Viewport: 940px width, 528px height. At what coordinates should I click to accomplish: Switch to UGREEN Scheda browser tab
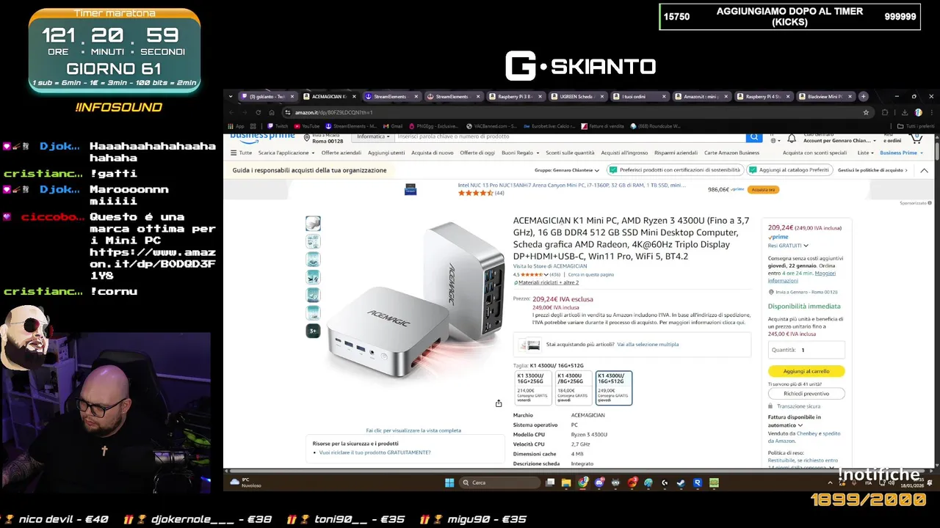pyautogui.click(x=577, y=96)
